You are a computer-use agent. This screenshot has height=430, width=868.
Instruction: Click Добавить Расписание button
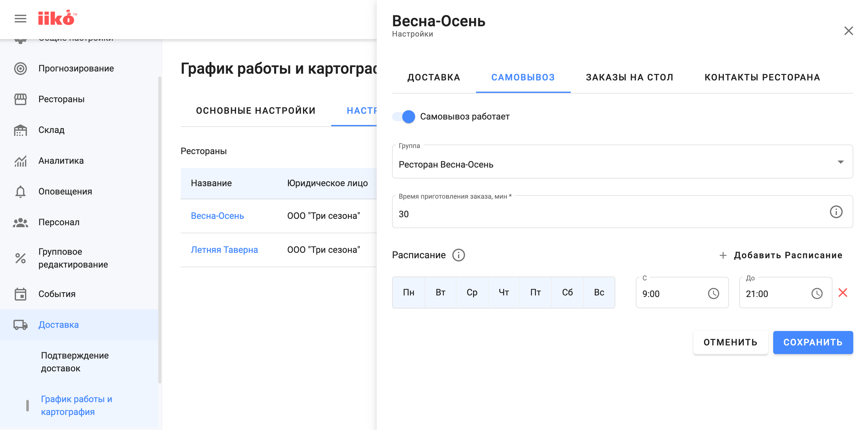[x=781, y=255]
